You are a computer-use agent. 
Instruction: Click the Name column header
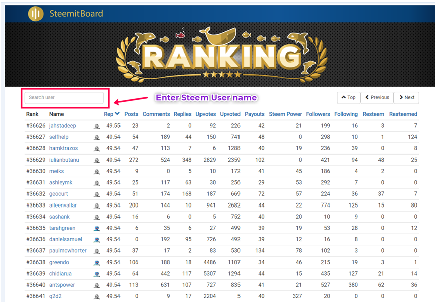(x=57, y=114)
